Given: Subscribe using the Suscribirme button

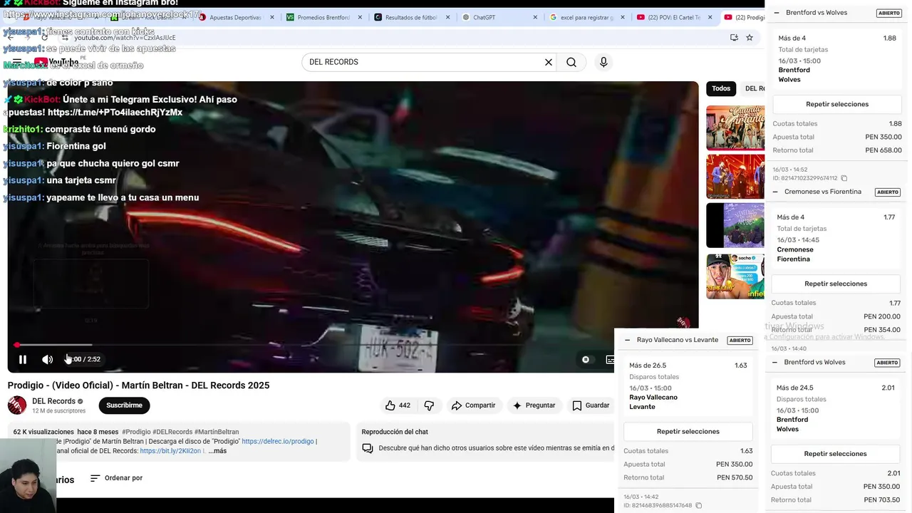Looking at the screenshot, I should coord(124,405).
